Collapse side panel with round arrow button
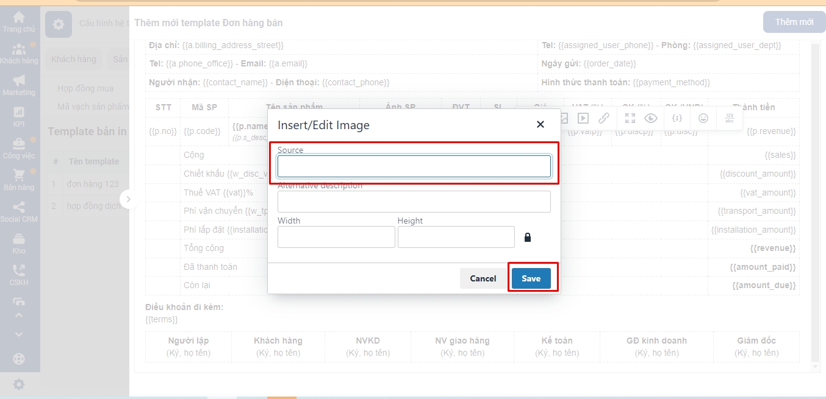Screen dimensions: 826x399 pos(128,199)
